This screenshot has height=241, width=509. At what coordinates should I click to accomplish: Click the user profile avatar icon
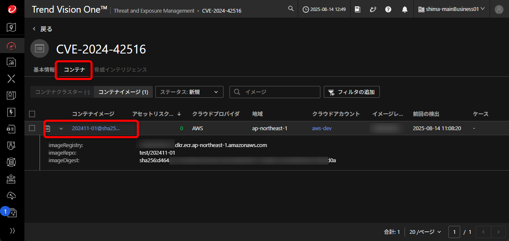click(x=499, y=9)
